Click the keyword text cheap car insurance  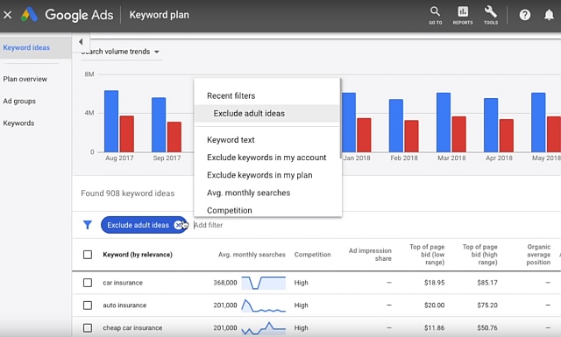132,327
